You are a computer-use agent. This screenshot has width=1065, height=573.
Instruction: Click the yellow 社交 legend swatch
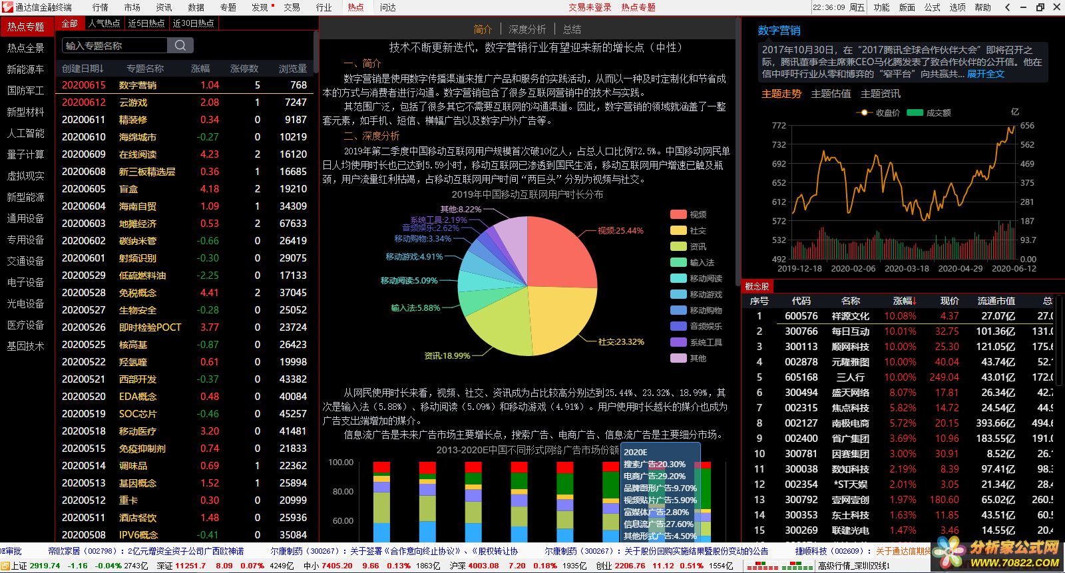678,230
